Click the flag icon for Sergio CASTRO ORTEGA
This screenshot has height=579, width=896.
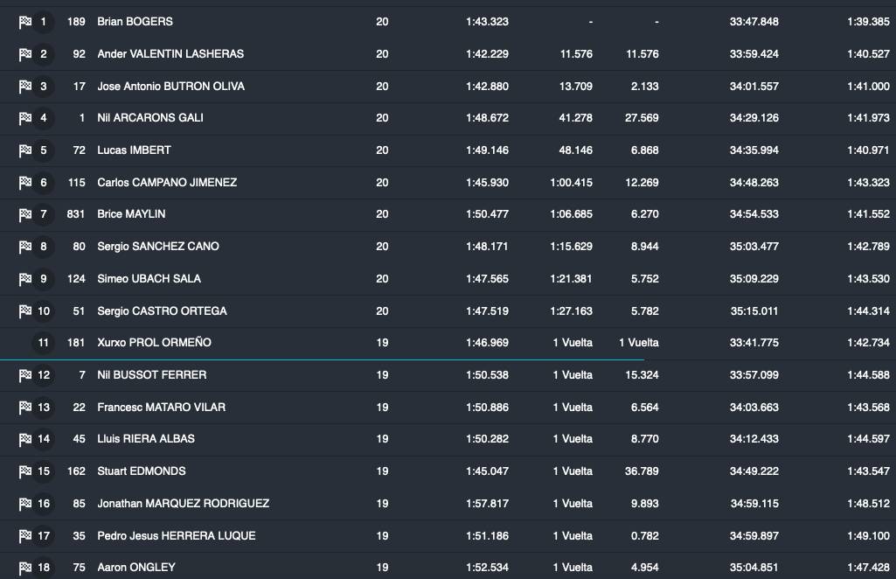(x=24, y=311)
